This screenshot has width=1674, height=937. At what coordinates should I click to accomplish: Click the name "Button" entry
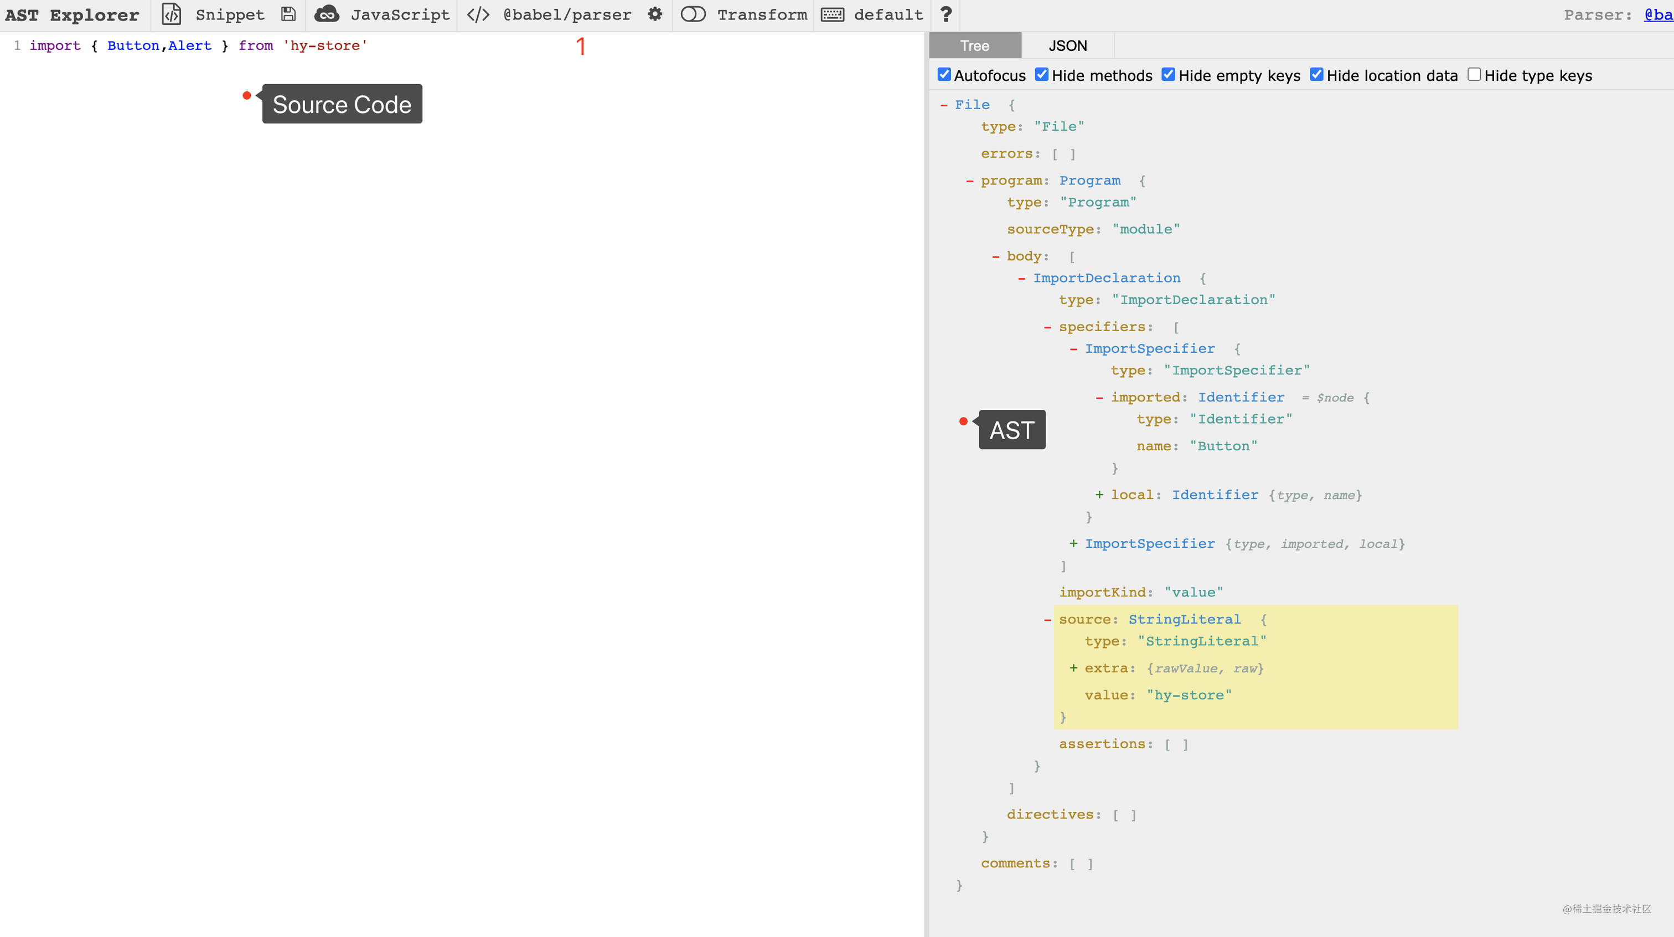click(1197, 446)
